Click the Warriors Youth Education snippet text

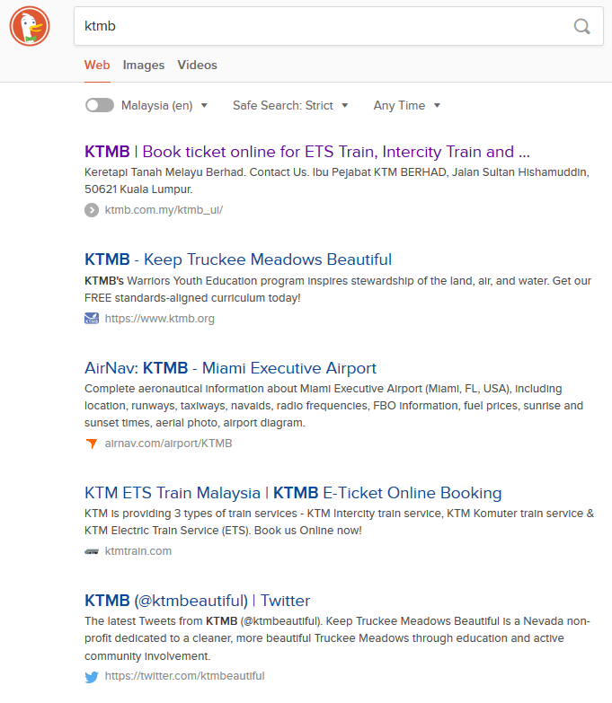(338, 289)
